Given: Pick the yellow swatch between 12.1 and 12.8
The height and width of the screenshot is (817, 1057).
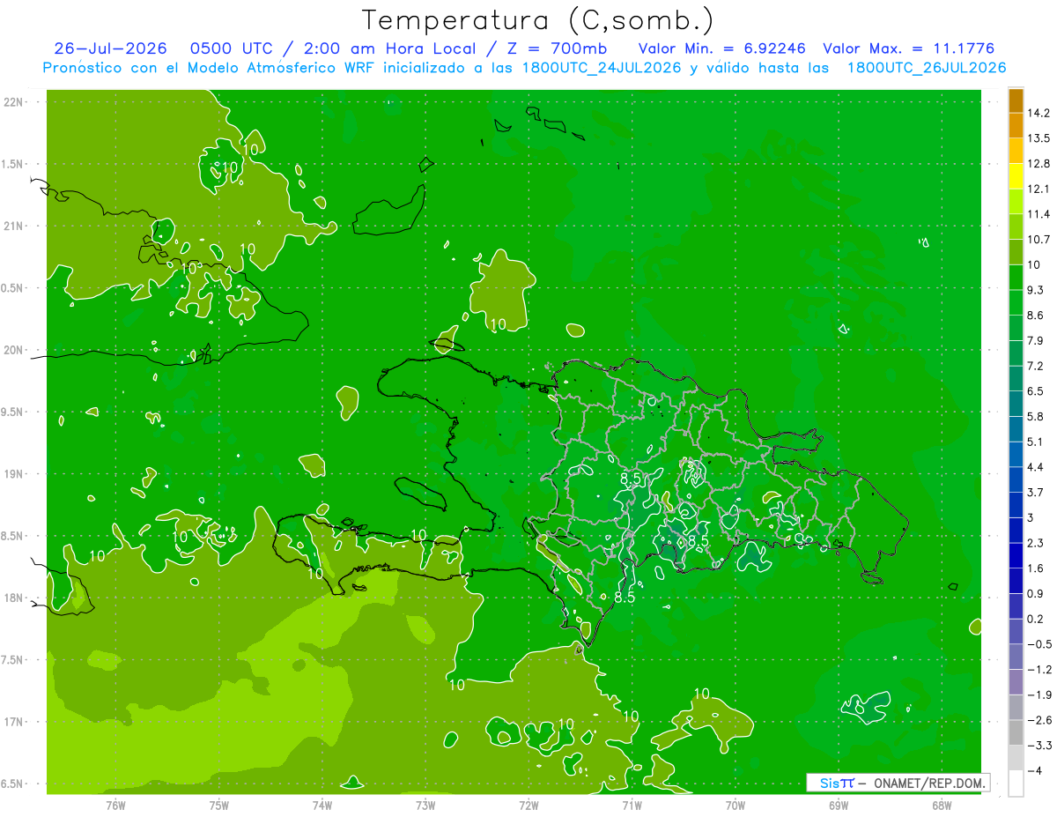Looking at the screenshot, I should [1016, 176].
